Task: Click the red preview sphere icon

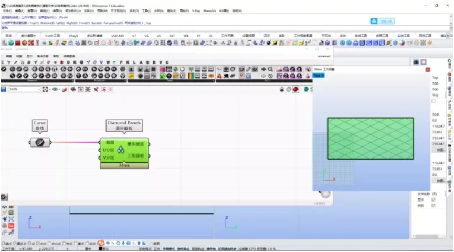Action: pos(296,89)
